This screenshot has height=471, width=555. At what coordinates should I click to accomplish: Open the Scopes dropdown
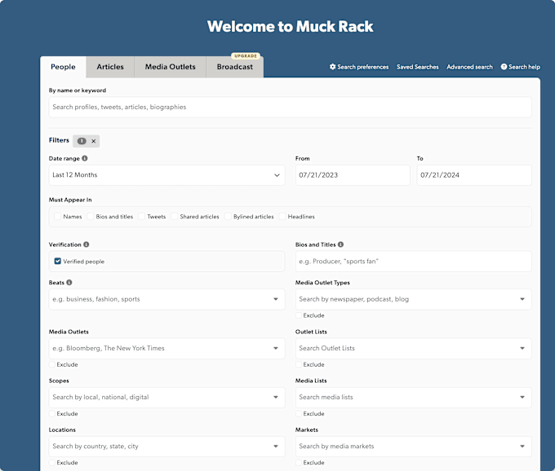coord(166,397)
